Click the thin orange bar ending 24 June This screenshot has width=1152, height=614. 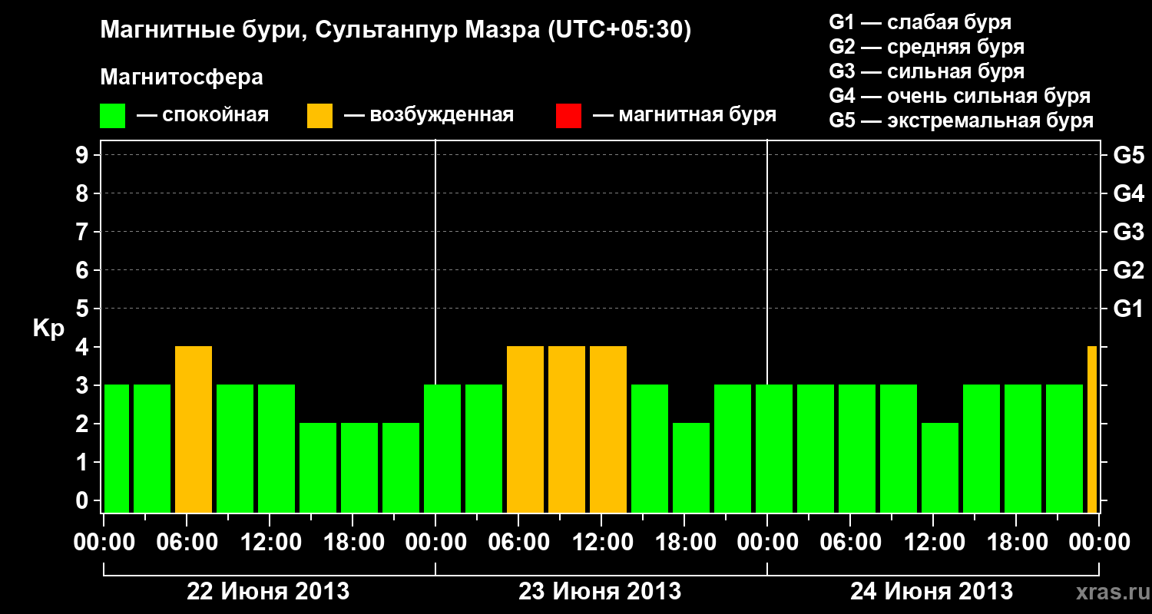[x=1092, y=430]
